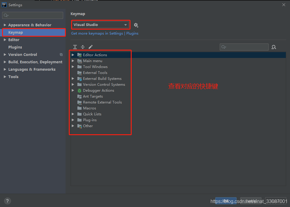Click the Macros folder icon

79,108
